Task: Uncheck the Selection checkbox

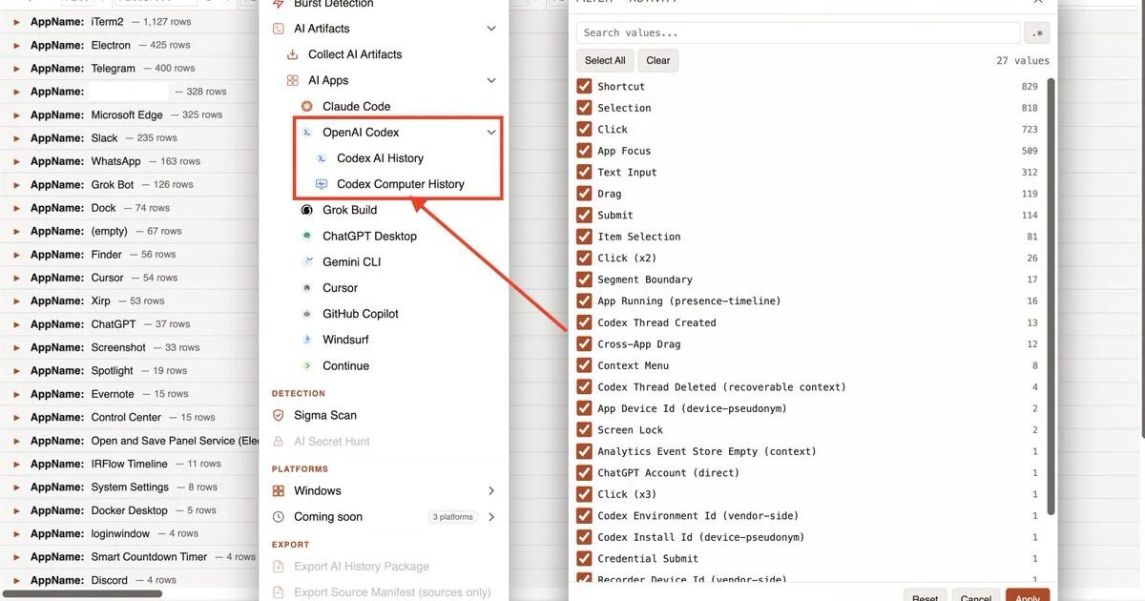Action: pos(585,108)
